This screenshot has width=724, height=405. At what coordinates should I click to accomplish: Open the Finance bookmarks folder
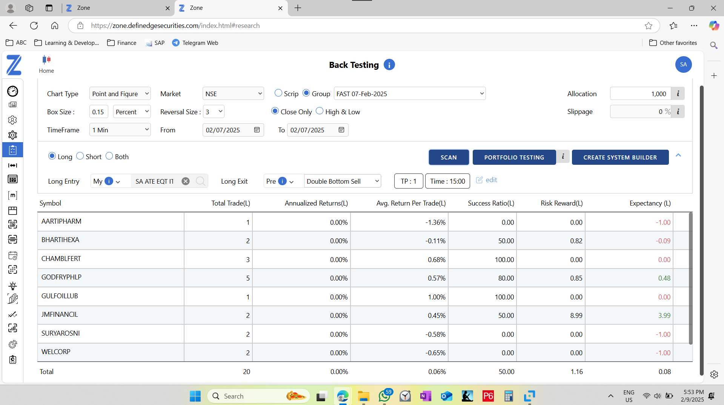[121, 43]
